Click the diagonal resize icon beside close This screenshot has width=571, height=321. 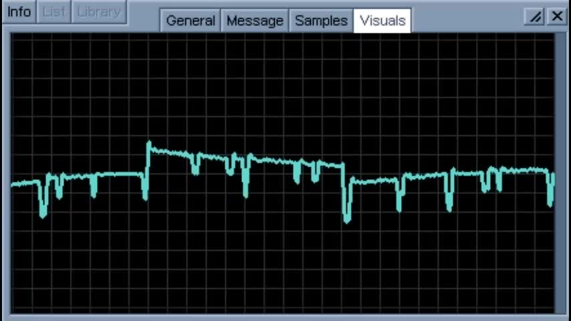536,17
